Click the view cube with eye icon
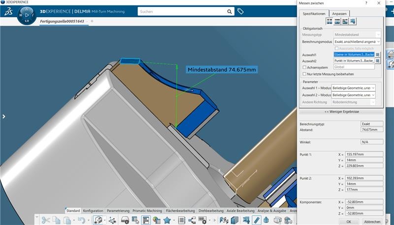394x225 pixels. [x=98, y=220]
